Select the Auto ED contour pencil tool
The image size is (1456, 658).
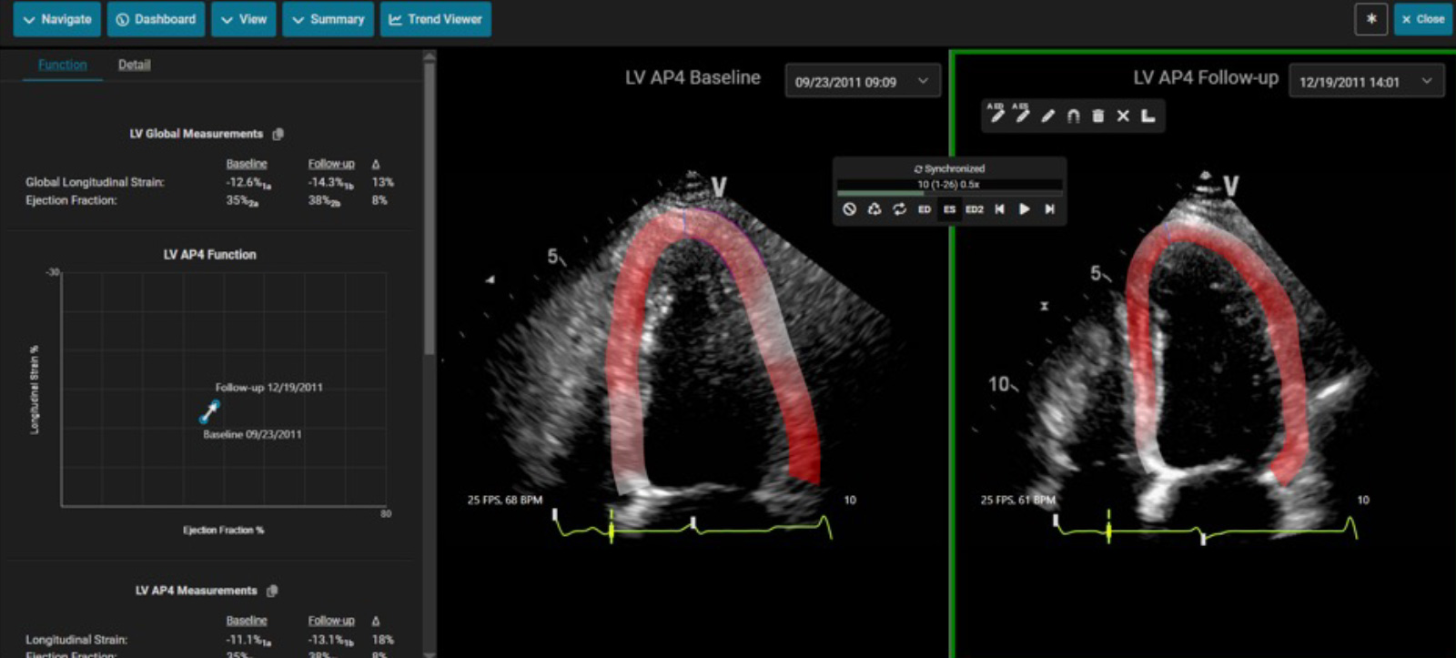[x=996, y=115]
